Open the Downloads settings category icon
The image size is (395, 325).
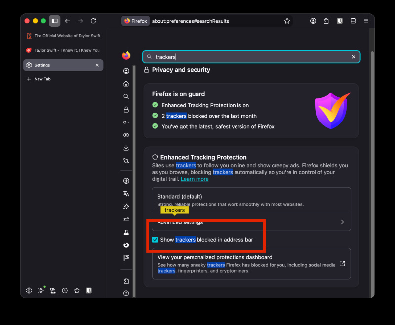(126, 148)
